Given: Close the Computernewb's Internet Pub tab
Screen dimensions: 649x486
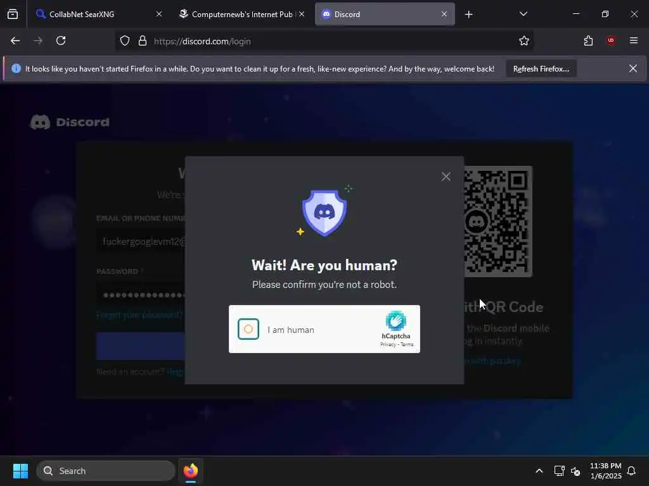Looking at the screenshot, I should pos(302,14).
